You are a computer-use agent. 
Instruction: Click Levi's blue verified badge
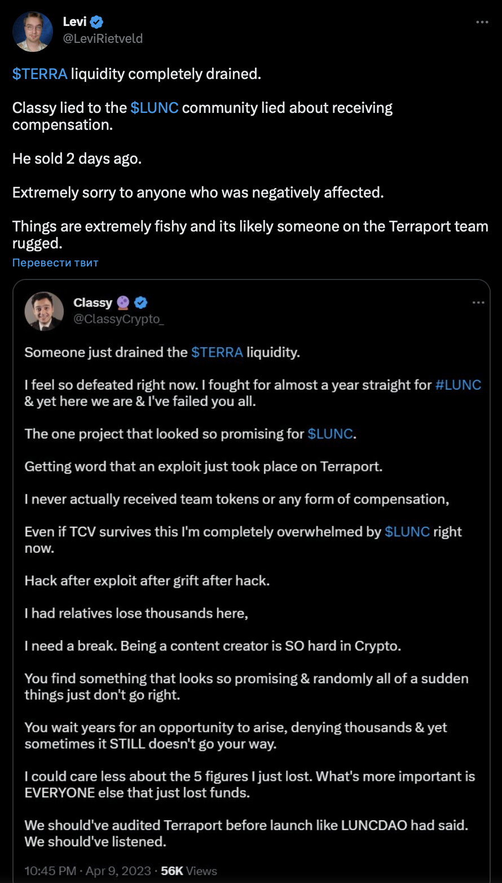point(97,23)
